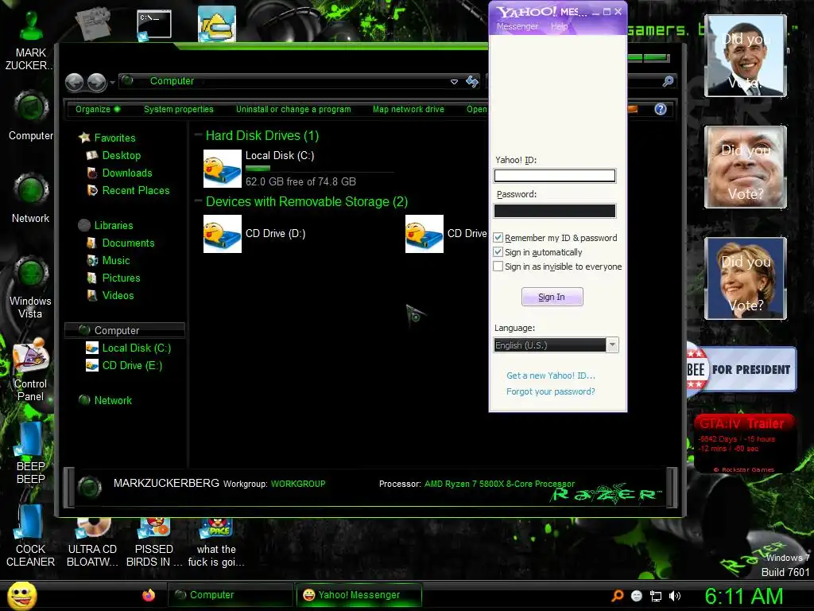Viewport: 814px width, 611px height.
Task: Click the Yahoo! ID input field
Action: pos(554,176)
